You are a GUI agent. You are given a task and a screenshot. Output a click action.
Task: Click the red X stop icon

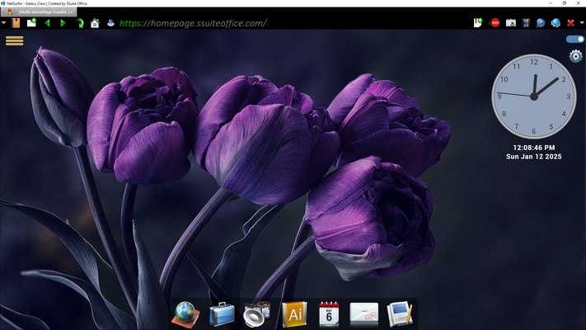(x=570, y=23)
